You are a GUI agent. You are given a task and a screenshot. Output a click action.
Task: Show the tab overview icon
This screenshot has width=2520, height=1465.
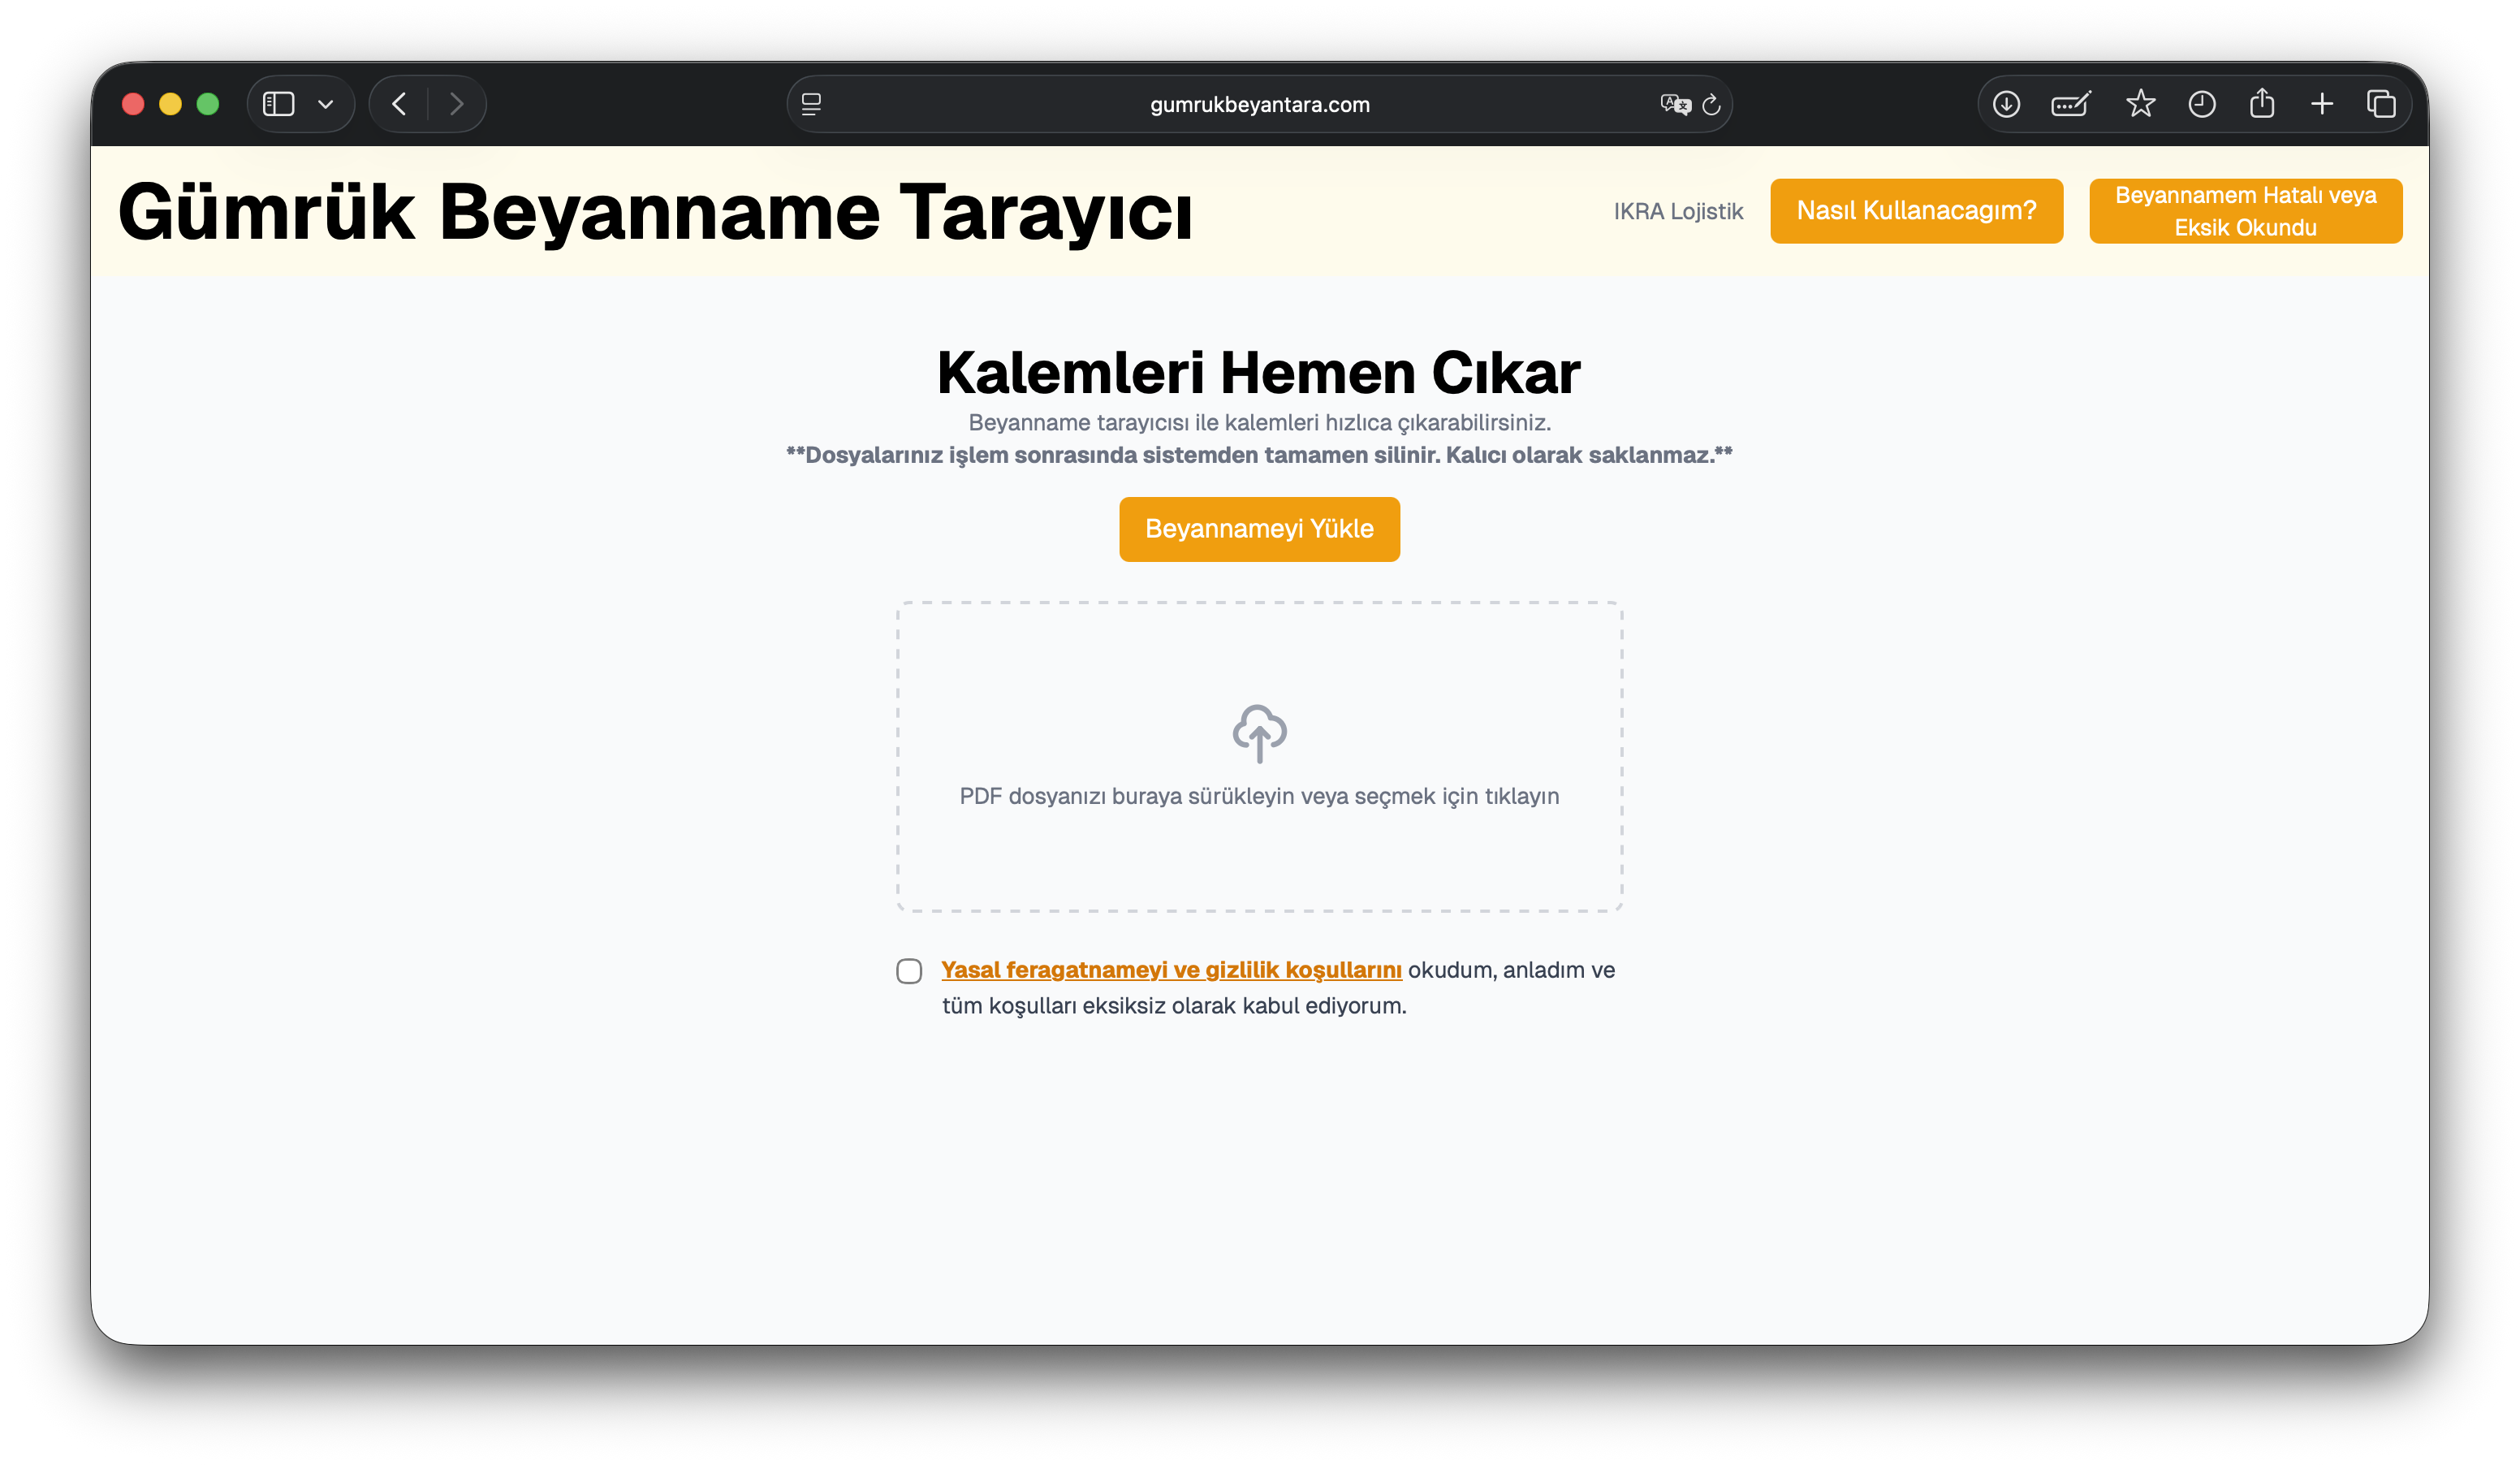[2381, 104]
